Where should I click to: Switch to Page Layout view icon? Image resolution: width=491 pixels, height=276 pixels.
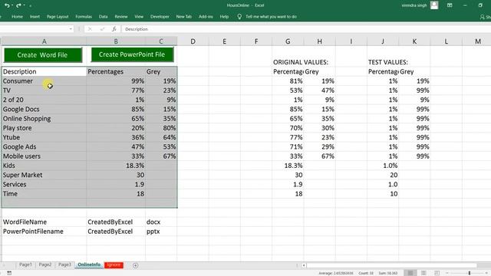coord(423,273)
